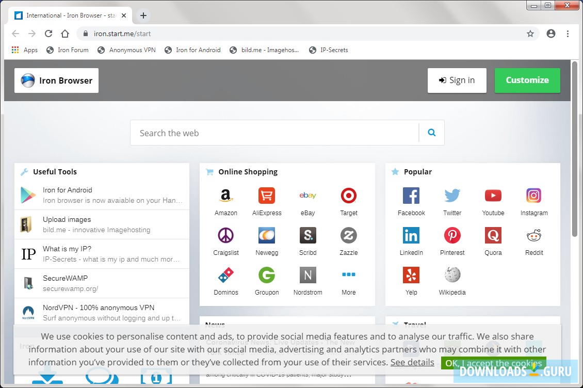Open the IP-Secrets bookmark

(x=329, y=50)
